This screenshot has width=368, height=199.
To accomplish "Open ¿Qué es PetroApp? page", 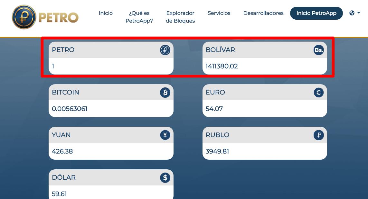I will (139, 17).
